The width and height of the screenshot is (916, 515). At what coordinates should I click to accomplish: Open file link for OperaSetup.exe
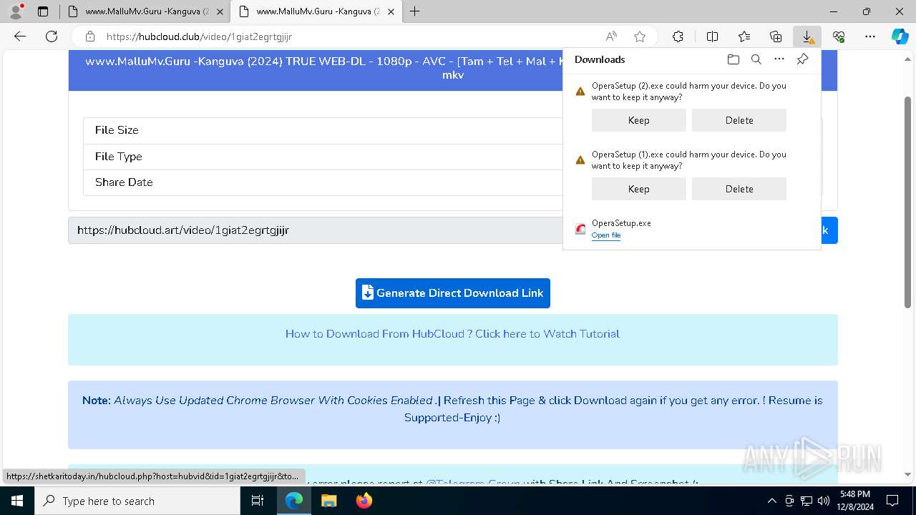coord(606,235)
